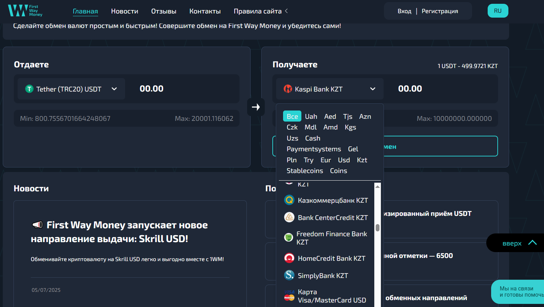Pick Freedom Finance Bank KZT icon
The image size is (544, 307).
(288, 238)
